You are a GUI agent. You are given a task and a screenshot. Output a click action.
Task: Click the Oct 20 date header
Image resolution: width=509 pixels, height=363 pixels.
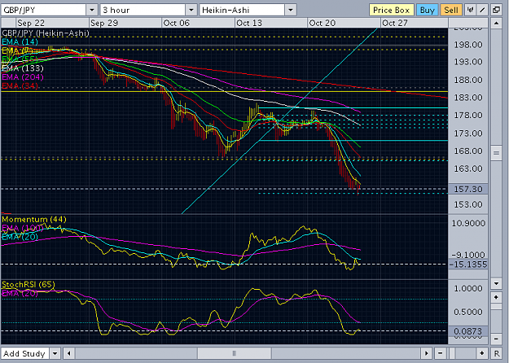[x=323, y=23]
